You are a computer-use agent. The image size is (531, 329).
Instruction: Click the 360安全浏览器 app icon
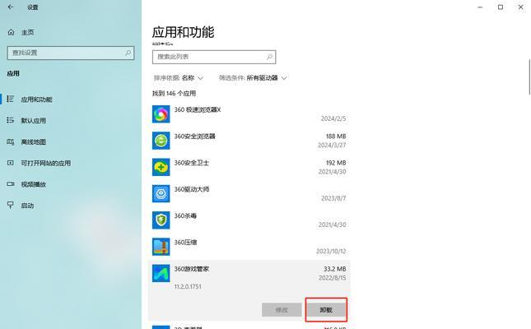tap(161, 141)
